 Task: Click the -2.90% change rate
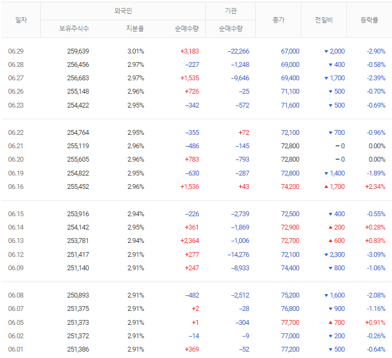376,51
